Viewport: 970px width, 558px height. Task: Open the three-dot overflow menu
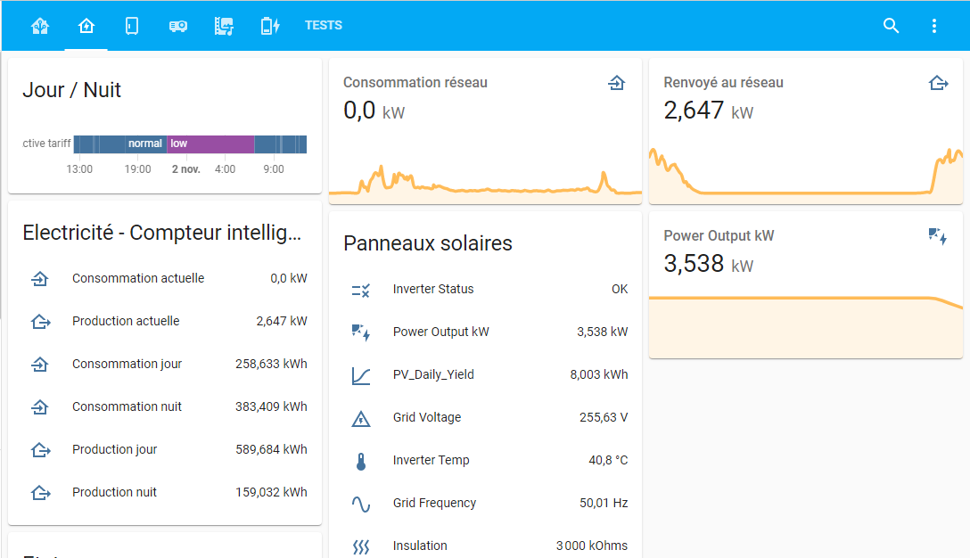[933, 26]
